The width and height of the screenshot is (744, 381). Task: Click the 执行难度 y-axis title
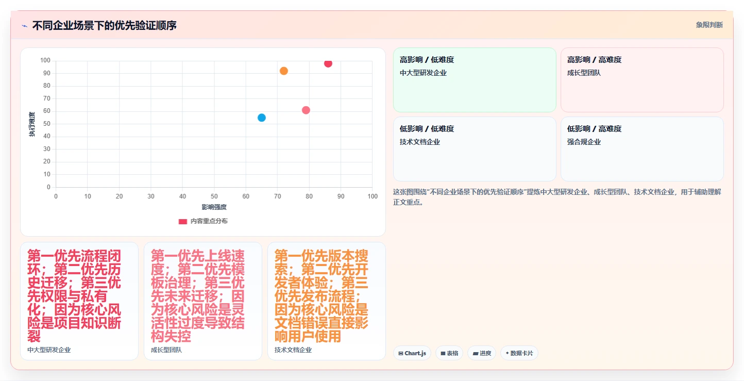[x=32, y=124]
